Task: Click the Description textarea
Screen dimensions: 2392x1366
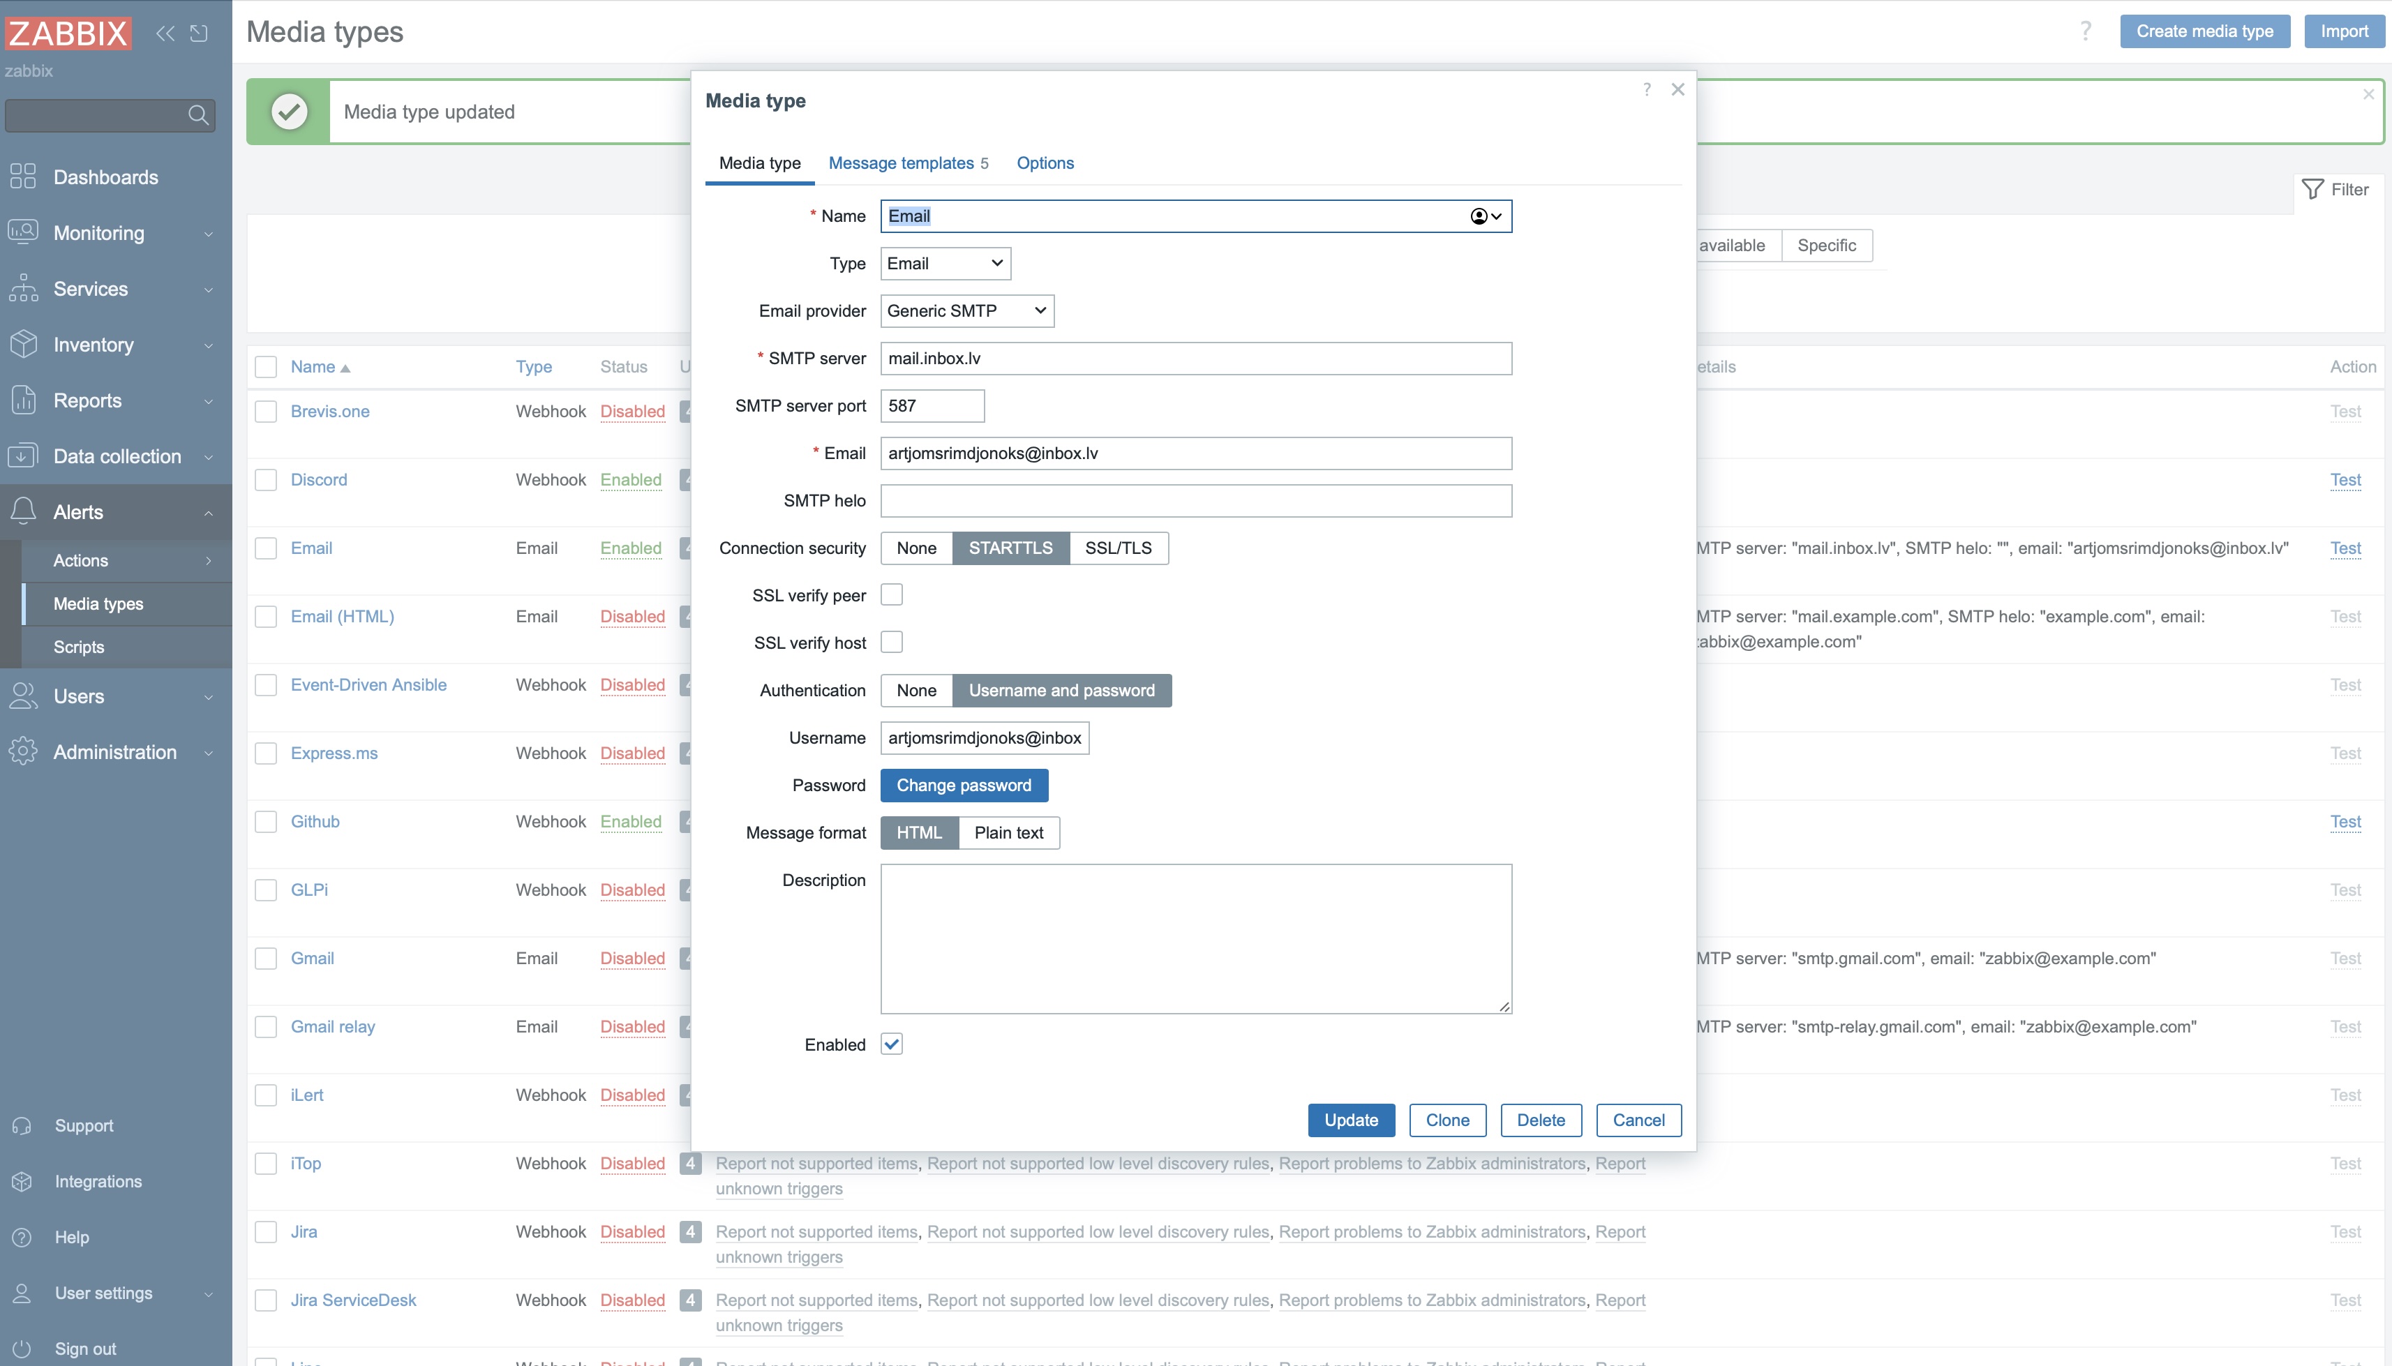Action: pyautogui.click(x=1195, y=939)
